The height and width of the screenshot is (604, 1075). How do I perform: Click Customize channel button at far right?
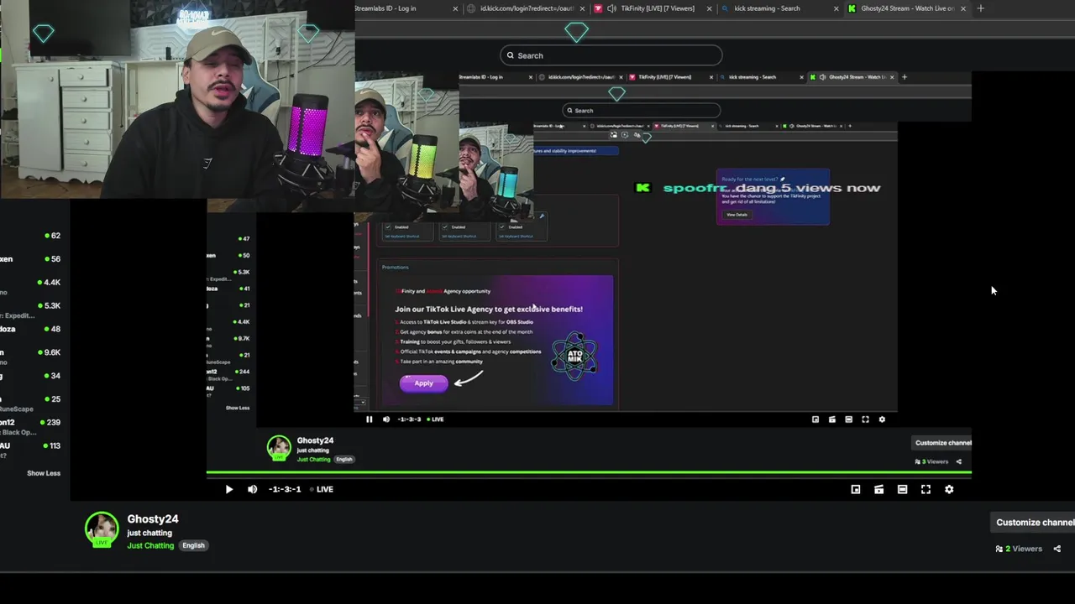click(1035, 522)
